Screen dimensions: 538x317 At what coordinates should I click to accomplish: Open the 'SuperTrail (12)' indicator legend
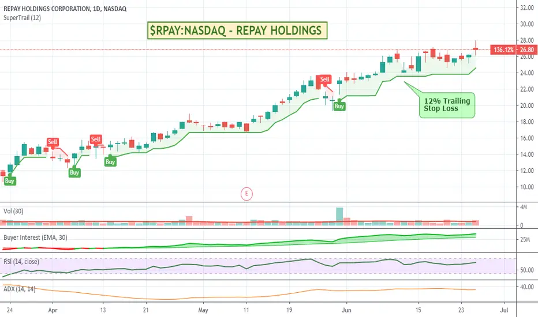tap(22, 17)
